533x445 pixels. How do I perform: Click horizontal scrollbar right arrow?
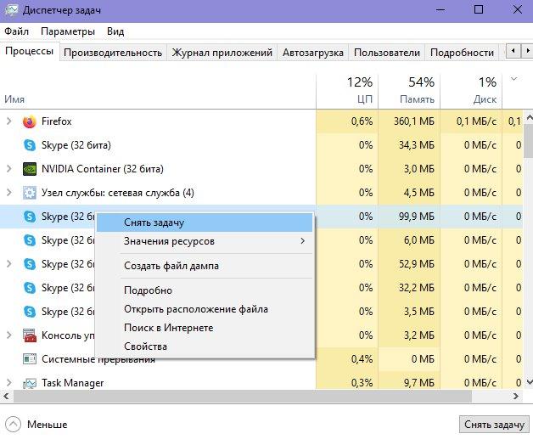click(516, 396)
